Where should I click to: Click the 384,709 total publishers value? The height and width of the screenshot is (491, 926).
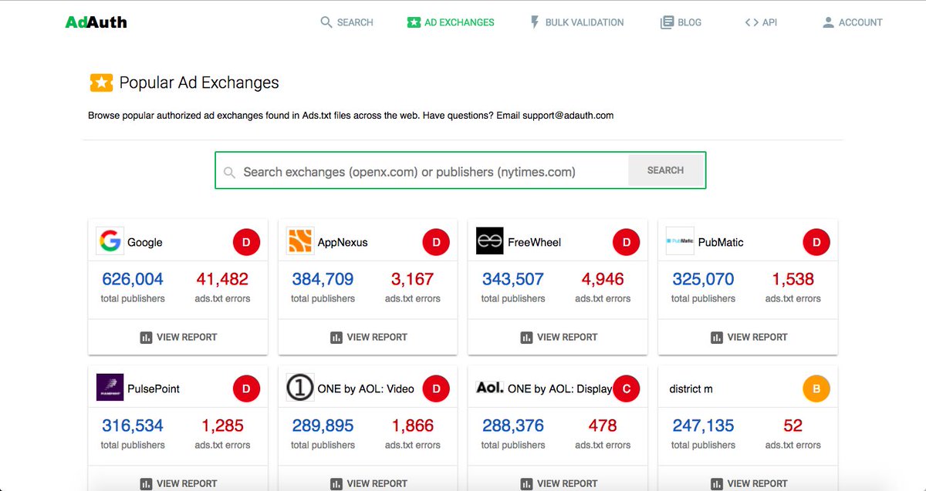click(323, 279)
